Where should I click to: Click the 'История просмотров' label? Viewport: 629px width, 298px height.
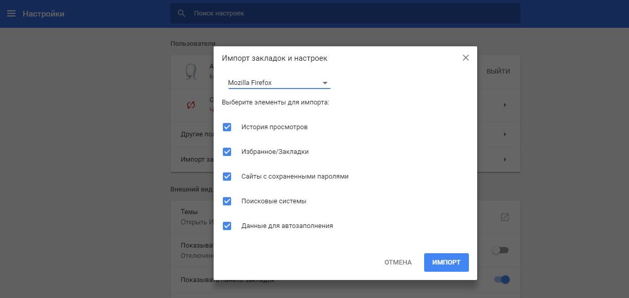(274, 127)
